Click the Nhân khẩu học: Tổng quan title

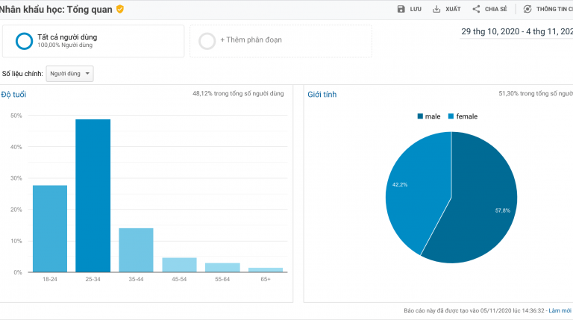(x=56, y=10)
